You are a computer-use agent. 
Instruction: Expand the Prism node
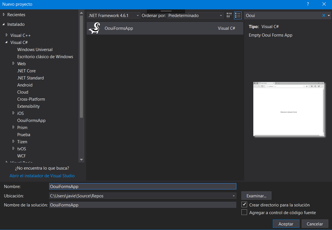click(x=14, y=127)
